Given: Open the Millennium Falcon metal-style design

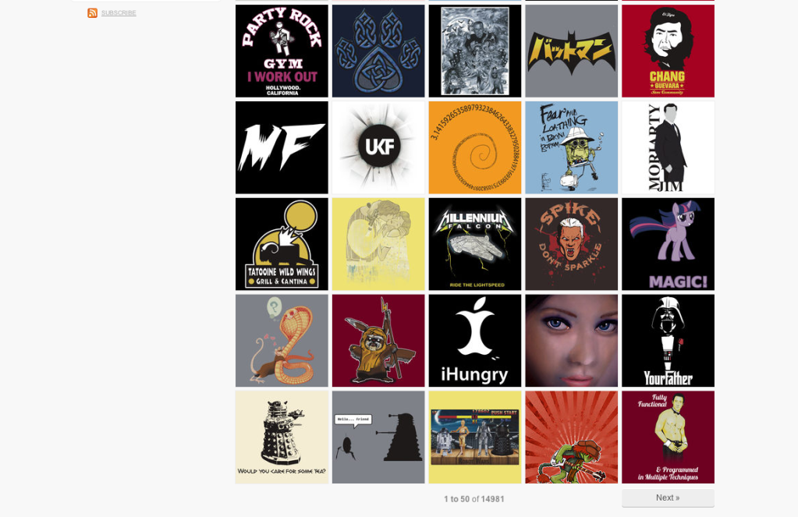Looking at the screenshot, I should pyautogui.click(x=475, y=244).
